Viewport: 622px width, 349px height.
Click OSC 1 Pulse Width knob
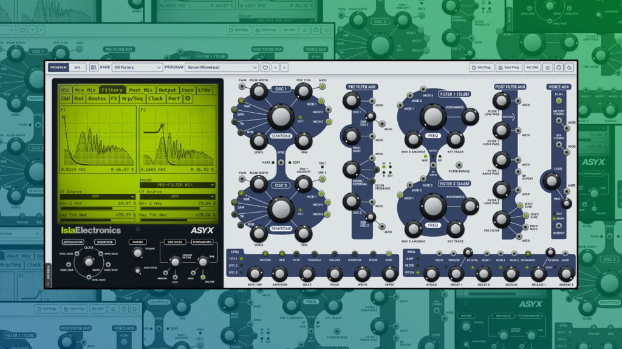tap(259, 91)
